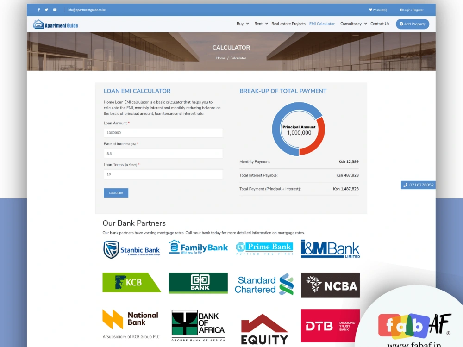Click the Ksh 1,487,828 total payment value
Viewport: 463px width, 347px height.
point(346,189)
